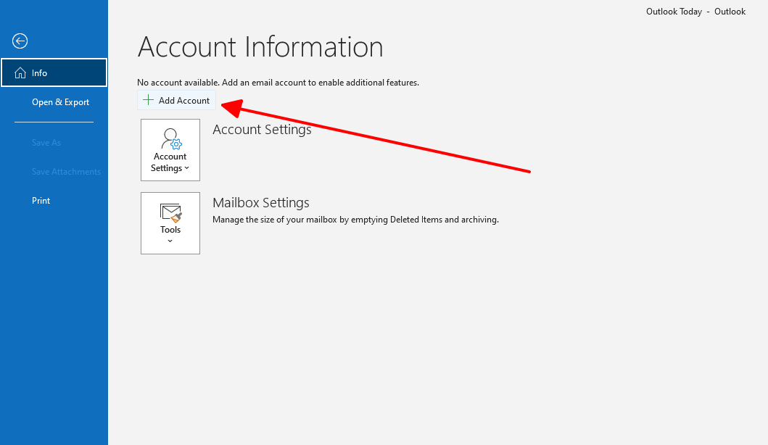Click the greyed-out Save As item
Image resolution: width=768 pixels, height=445 pixels.
(x=46, y=143)
